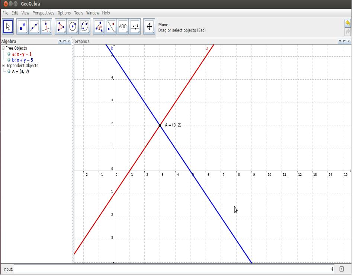This screenshot has height=276, width=353.
Task: Open the View menu
Action: click(25, 13)
